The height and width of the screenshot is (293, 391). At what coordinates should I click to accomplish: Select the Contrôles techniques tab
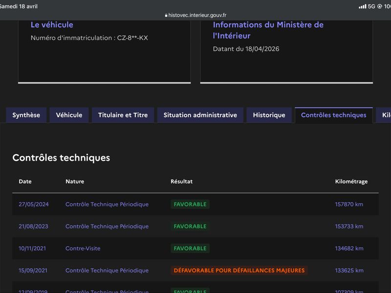(x=334, y=115)
